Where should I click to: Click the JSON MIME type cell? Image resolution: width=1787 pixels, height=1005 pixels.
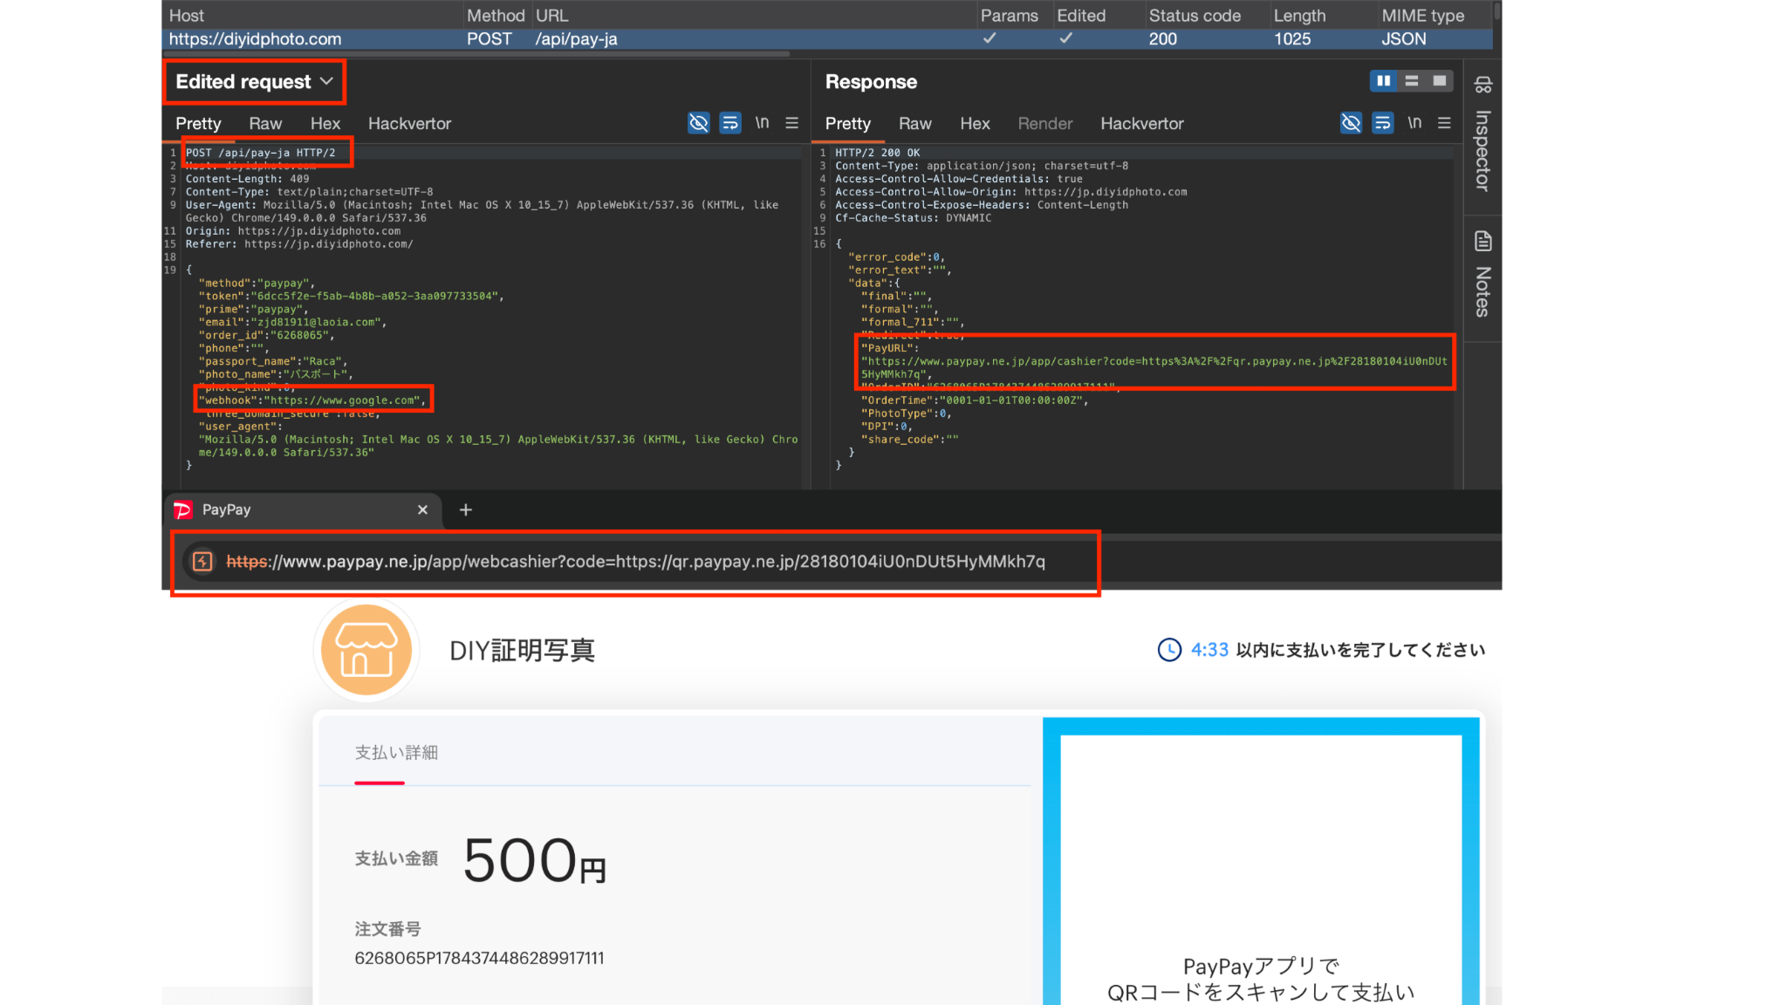point(1403,38)
